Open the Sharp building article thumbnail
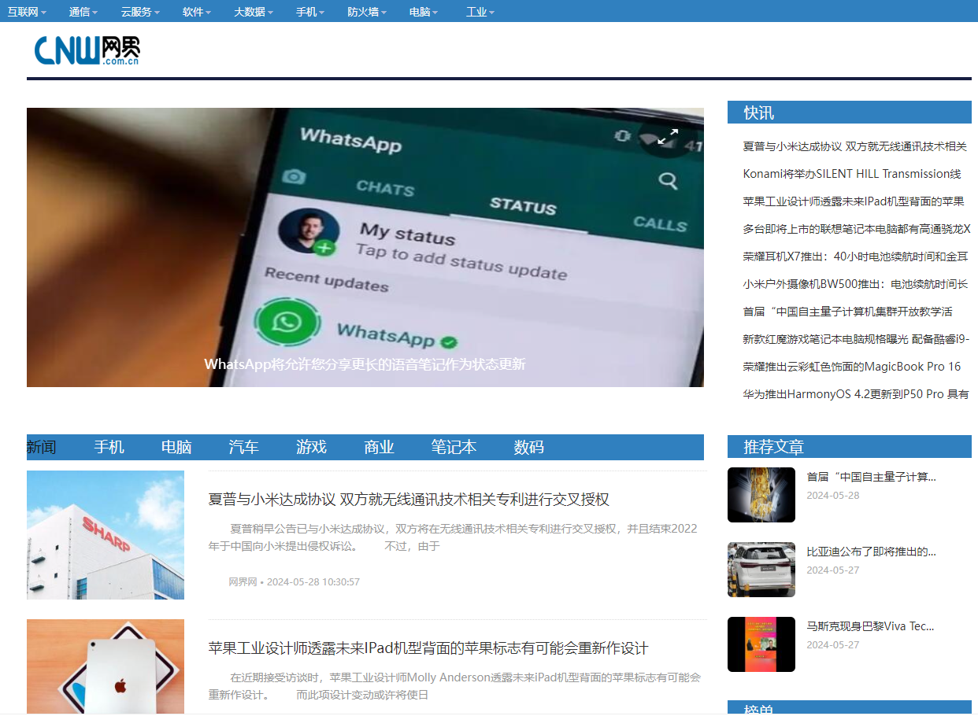The height and width of the screenshot is (716, 978). pos(106,535)
